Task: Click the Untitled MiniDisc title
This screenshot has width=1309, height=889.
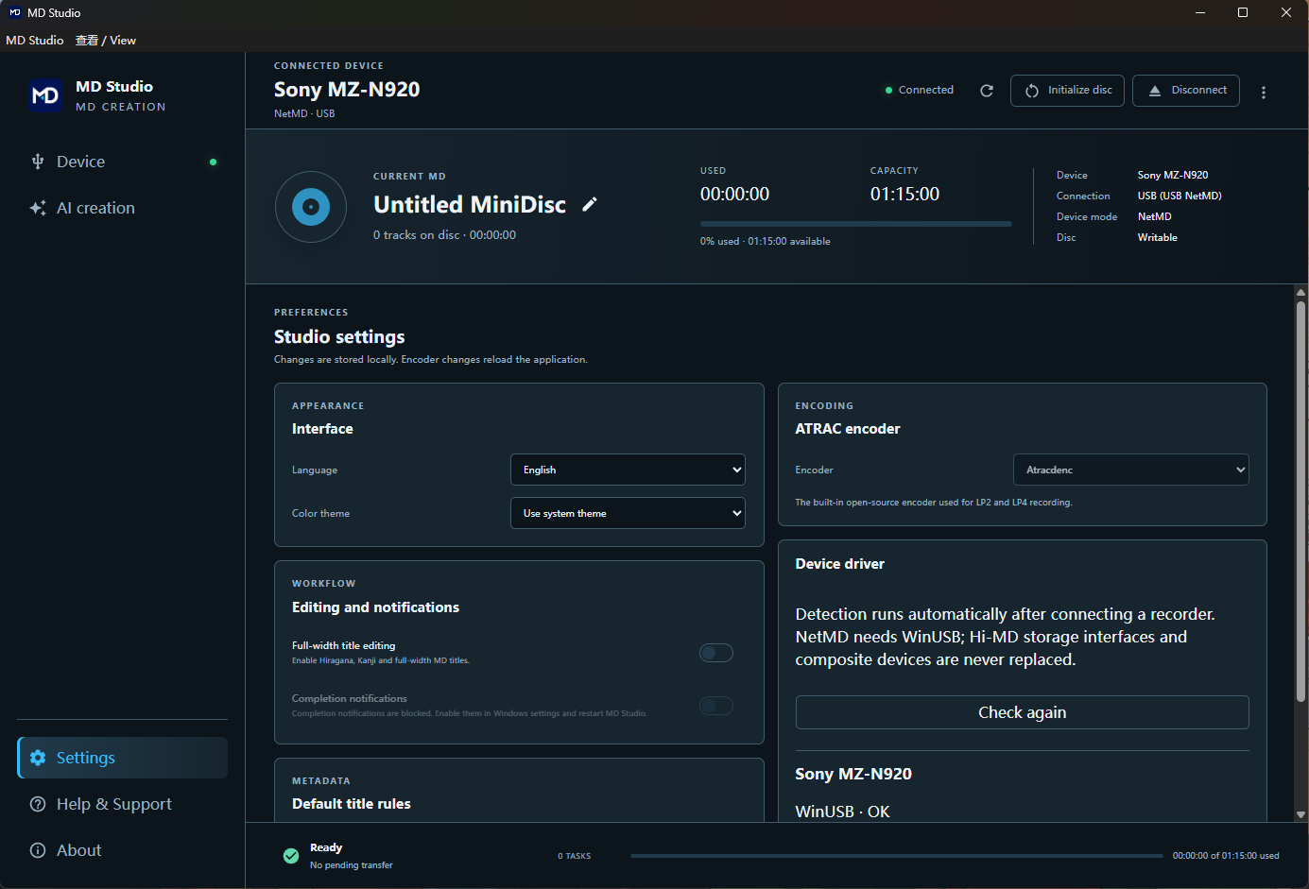Action: click(470, 204)
